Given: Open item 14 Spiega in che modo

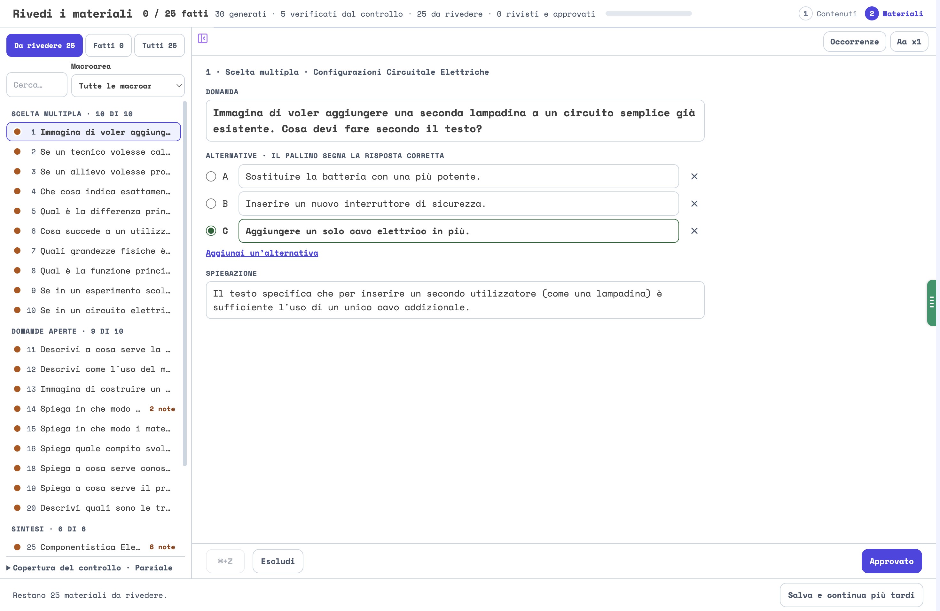Looking at the screenshot, I should pos(94,408).
